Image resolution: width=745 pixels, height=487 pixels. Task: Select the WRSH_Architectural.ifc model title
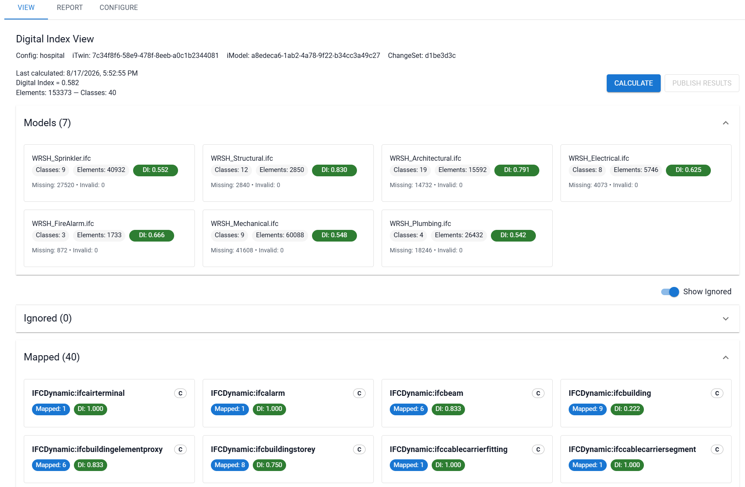(425, 158)
